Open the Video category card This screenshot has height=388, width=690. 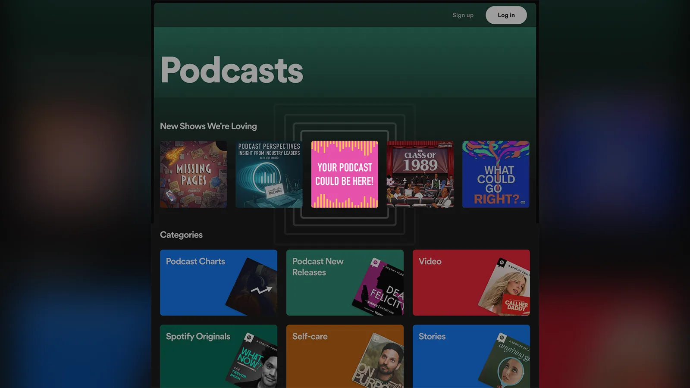(x=471, y=282)
